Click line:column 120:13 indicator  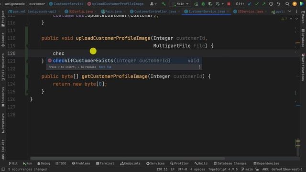pos(162,169)
